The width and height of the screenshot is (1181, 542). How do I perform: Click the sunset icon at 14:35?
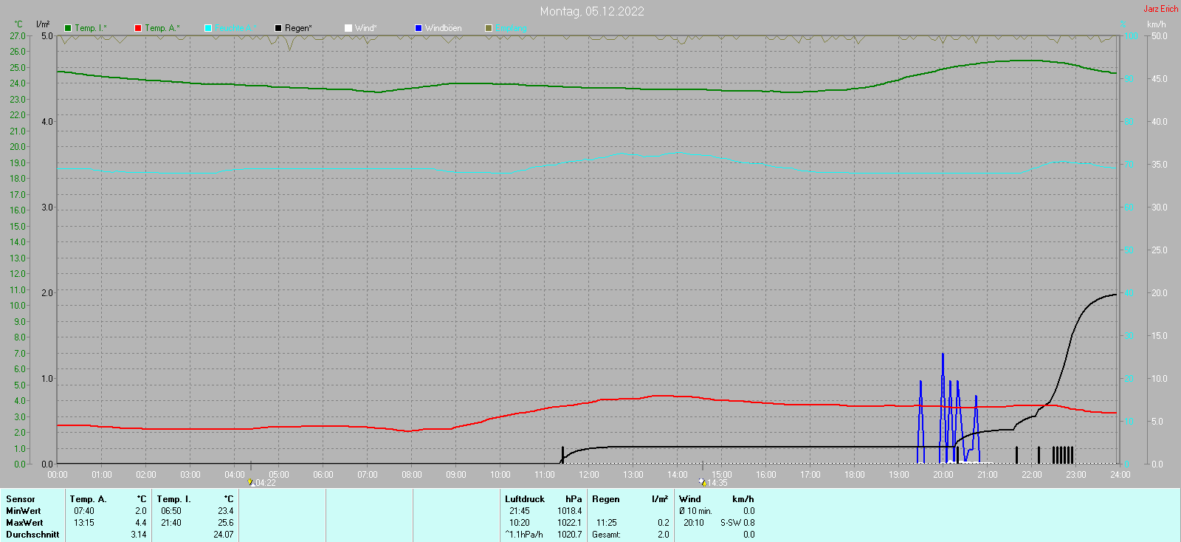click(x=703, y=482)
